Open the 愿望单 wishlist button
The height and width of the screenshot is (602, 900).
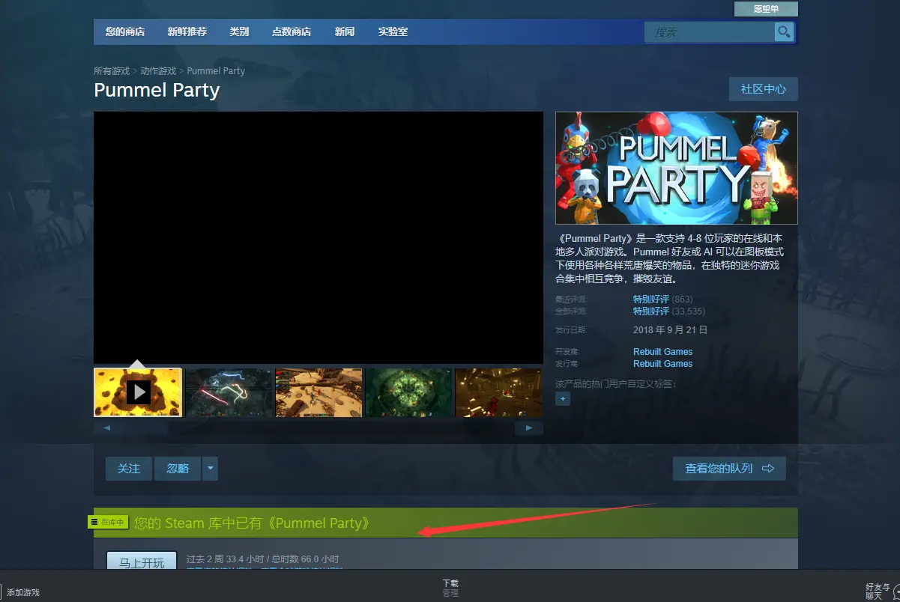pyautogui.click(x=766, y=9)
